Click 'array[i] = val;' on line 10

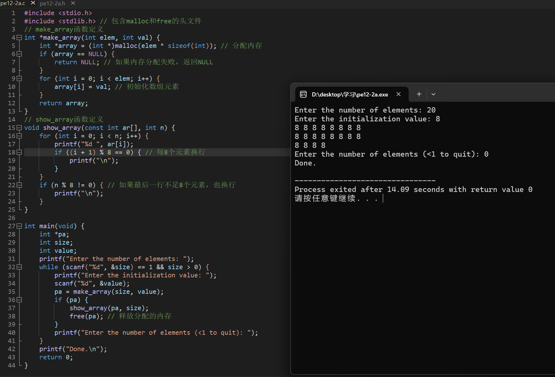(x=82, y=87)
